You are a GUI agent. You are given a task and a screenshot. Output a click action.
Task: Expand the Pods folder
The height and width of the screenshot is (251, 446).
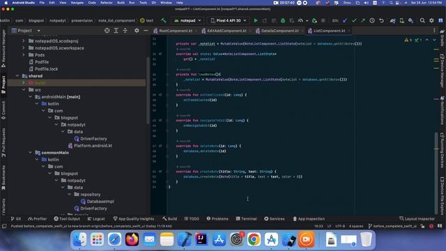coord(24,55)
